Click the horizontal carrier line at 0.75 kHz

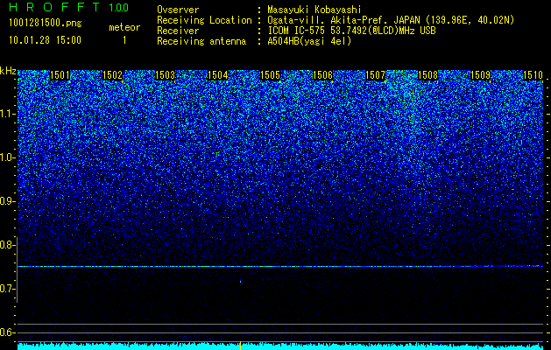pos(280,267)
